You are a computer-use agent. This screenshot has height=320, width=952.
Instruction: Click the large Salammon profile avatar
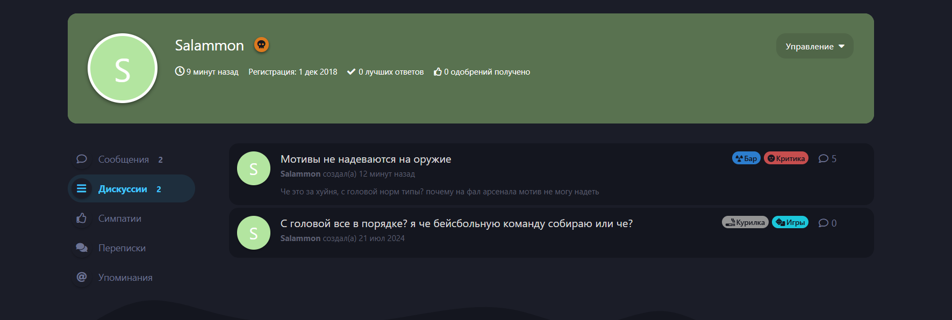pyautogui.click(x=123, y=68)
